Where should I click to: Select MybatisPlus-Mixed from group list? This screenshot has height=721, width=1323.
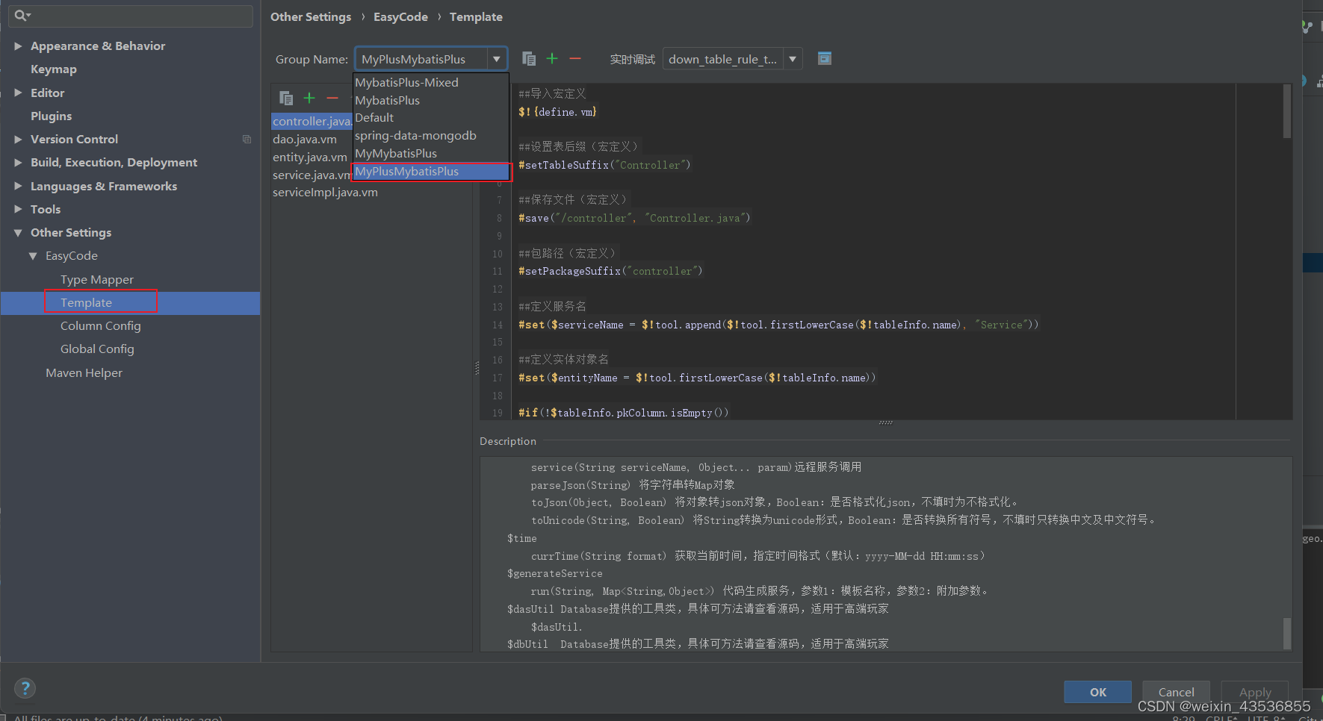430,82
